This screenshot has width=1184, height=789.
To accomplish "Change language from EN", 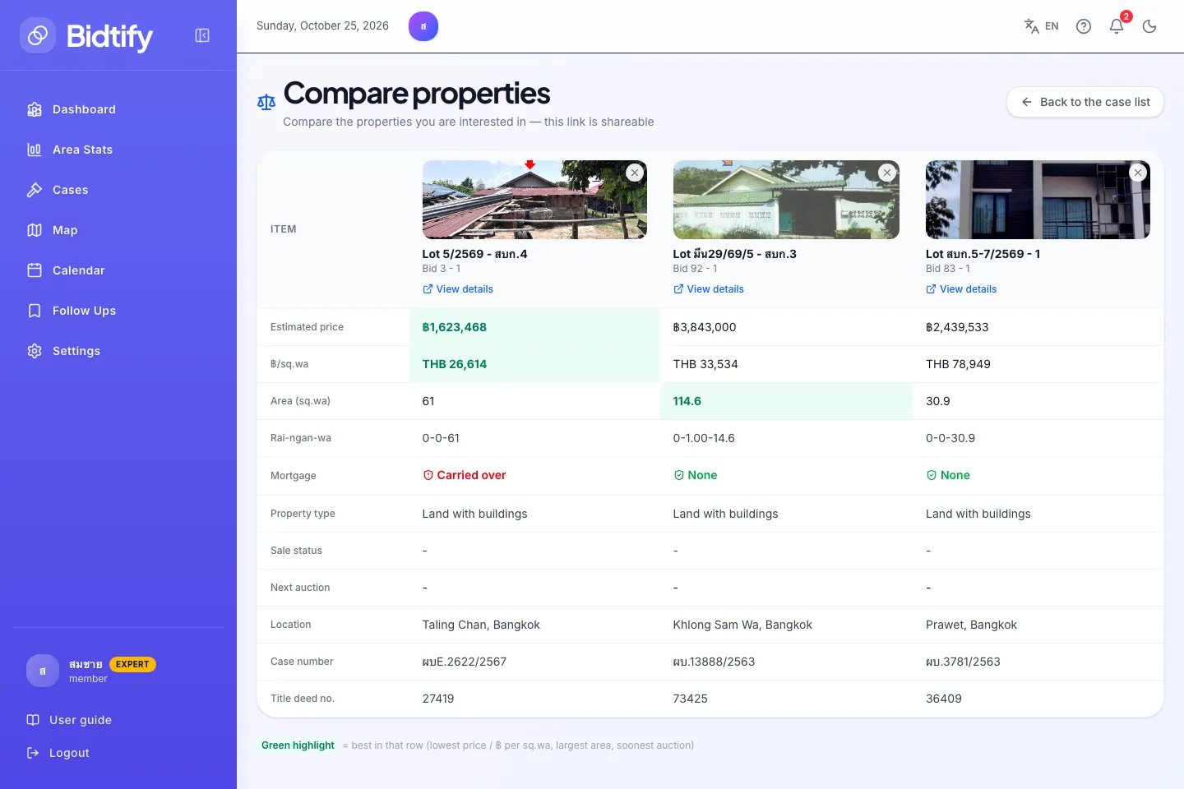I will tap(1041, 26).
